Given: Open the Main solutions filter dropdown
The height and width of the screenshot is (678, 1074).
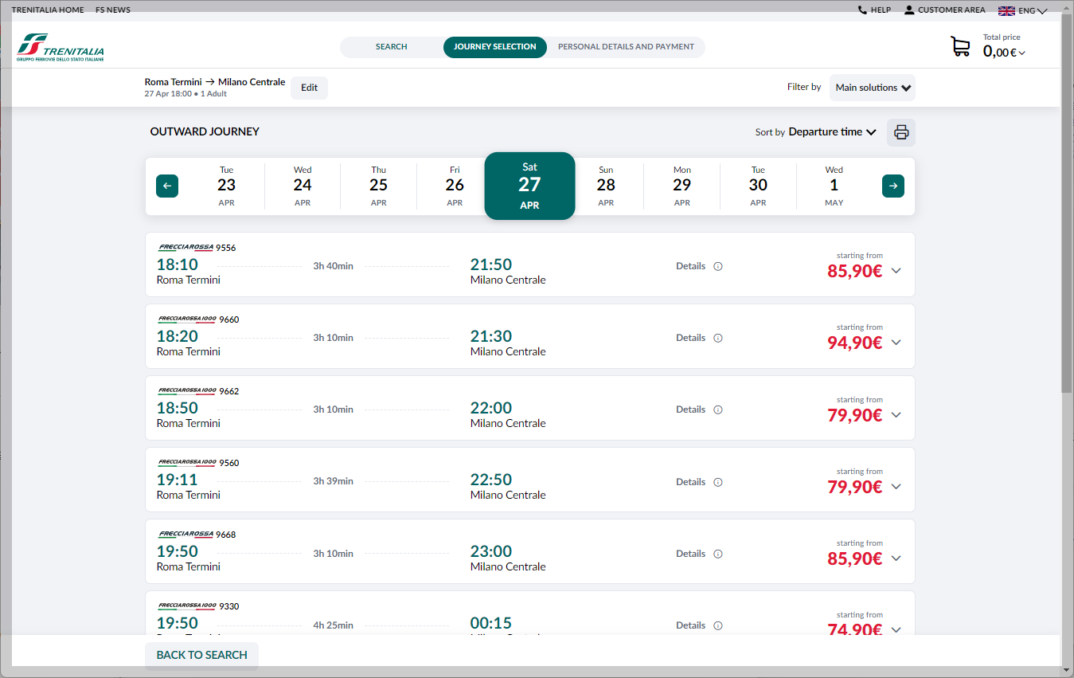Looking at the screenshot, I should [873, 88].
